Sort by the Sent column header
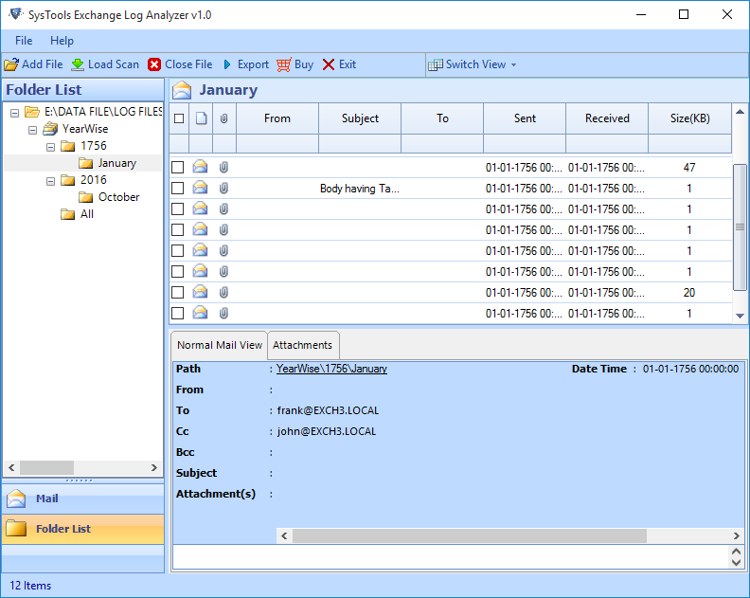The width and height of the screenshot is (750, 598). click(525, 118)
